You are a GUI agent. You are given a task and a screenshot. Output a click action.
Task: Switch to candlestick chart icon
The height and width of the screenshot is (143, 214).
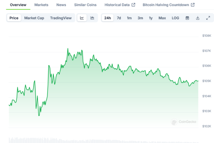[92, 18]
